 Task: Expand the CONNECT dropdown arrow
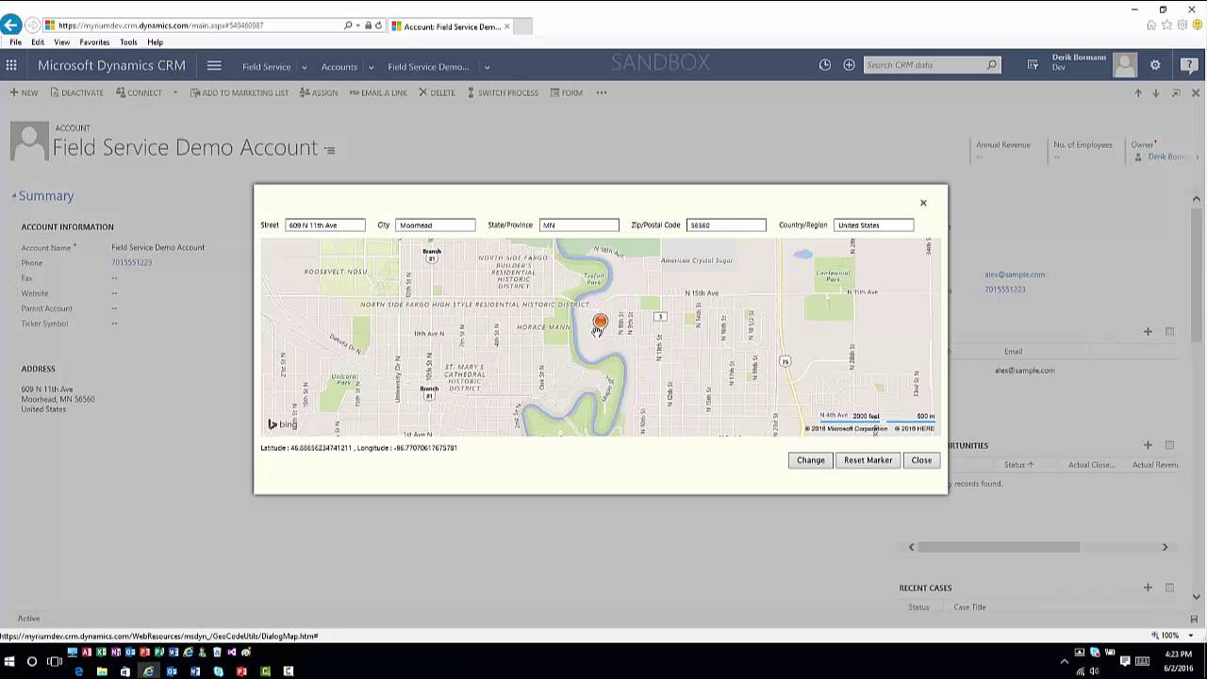174,92
